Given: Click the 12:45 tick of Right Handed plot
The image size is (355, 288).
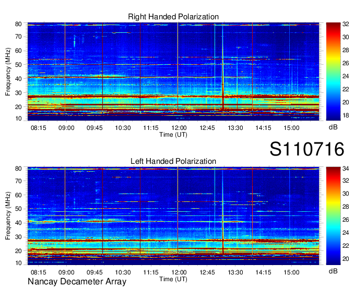Looking at the screenshot, I should [x=207, y=128].
